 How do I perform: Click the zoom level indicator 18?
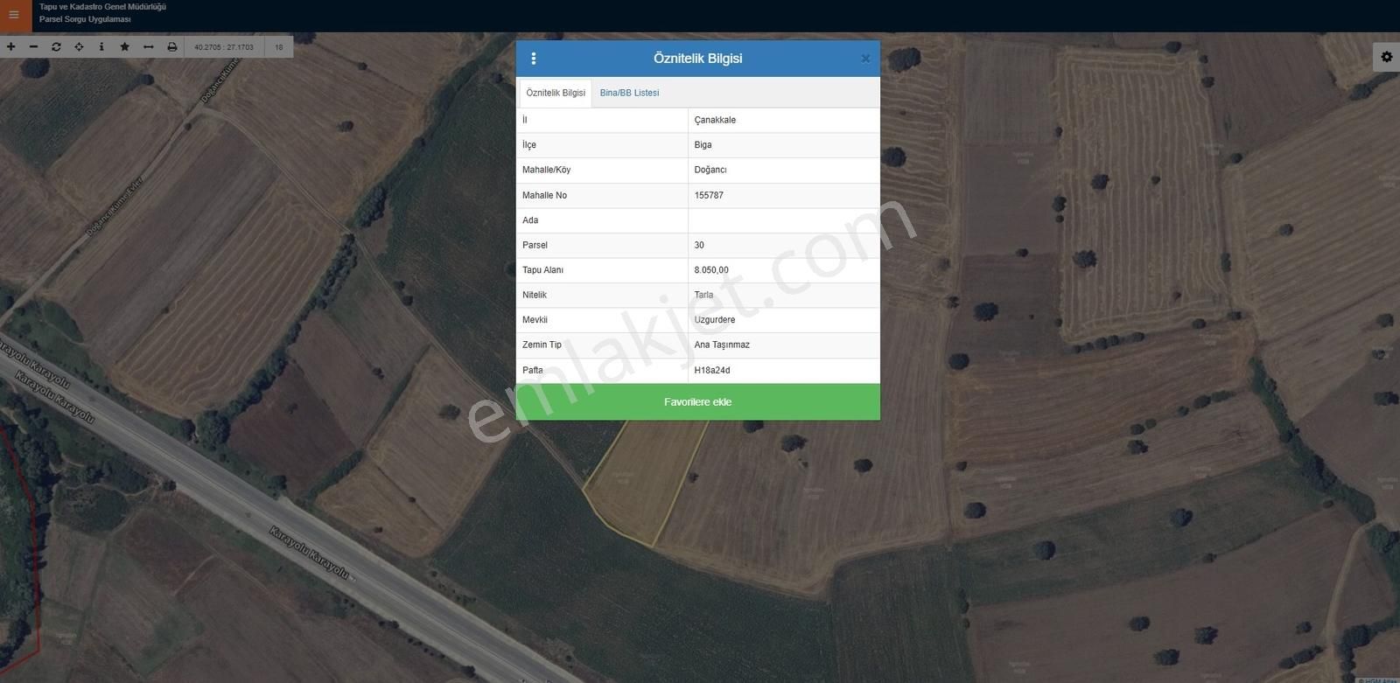pyautogui.click(x=279, y=47)
